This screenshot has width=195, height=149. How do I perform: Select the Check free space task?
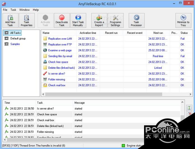(x=58, y=62)
